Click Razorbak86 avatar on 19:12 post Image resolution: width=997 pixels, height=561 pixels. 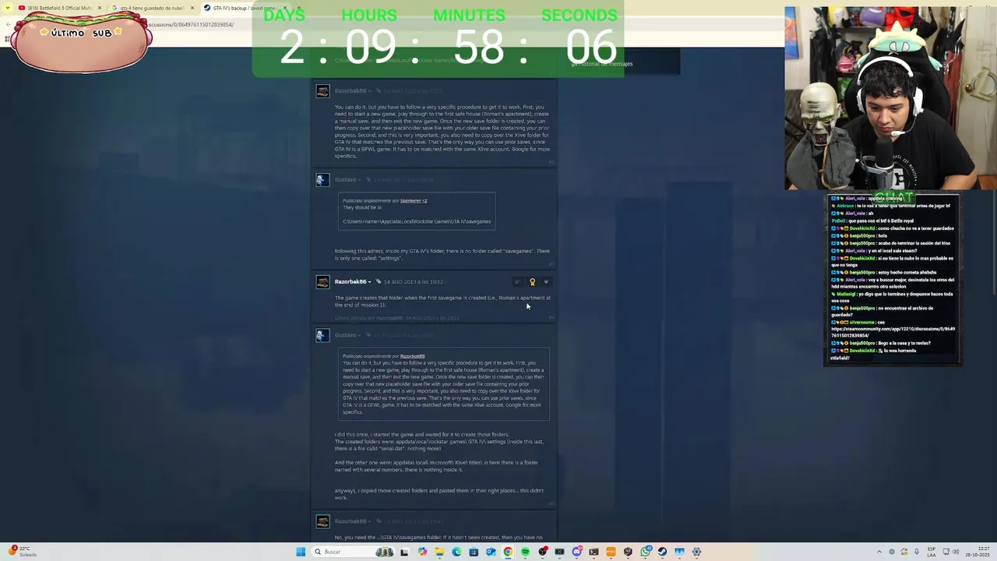pyautogui.click(x=322, y=282)
